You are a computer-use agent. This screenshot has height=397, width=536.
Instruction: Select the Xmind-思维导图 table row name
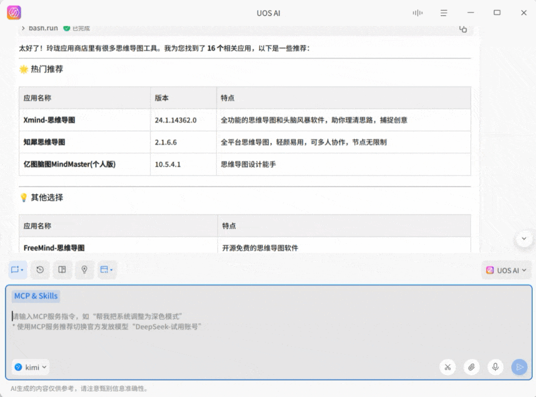[49, 120]
